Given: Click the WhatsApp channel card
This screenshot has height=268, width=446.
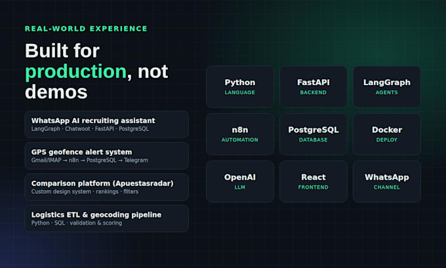Looking at the screenshot, I should (387, 182).
